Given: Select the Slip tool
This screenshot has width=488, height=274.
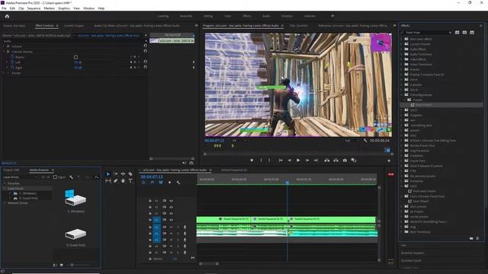Looking at the screenshot, I should (x=108, y=181).
